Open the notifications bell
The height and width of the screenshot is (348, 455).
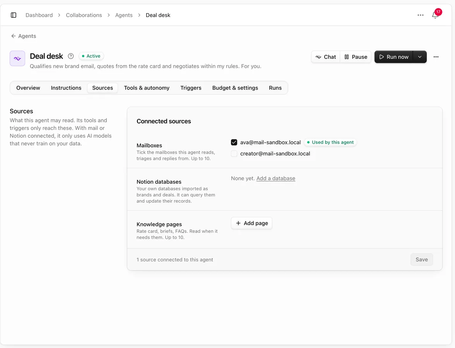click(435, 15)
